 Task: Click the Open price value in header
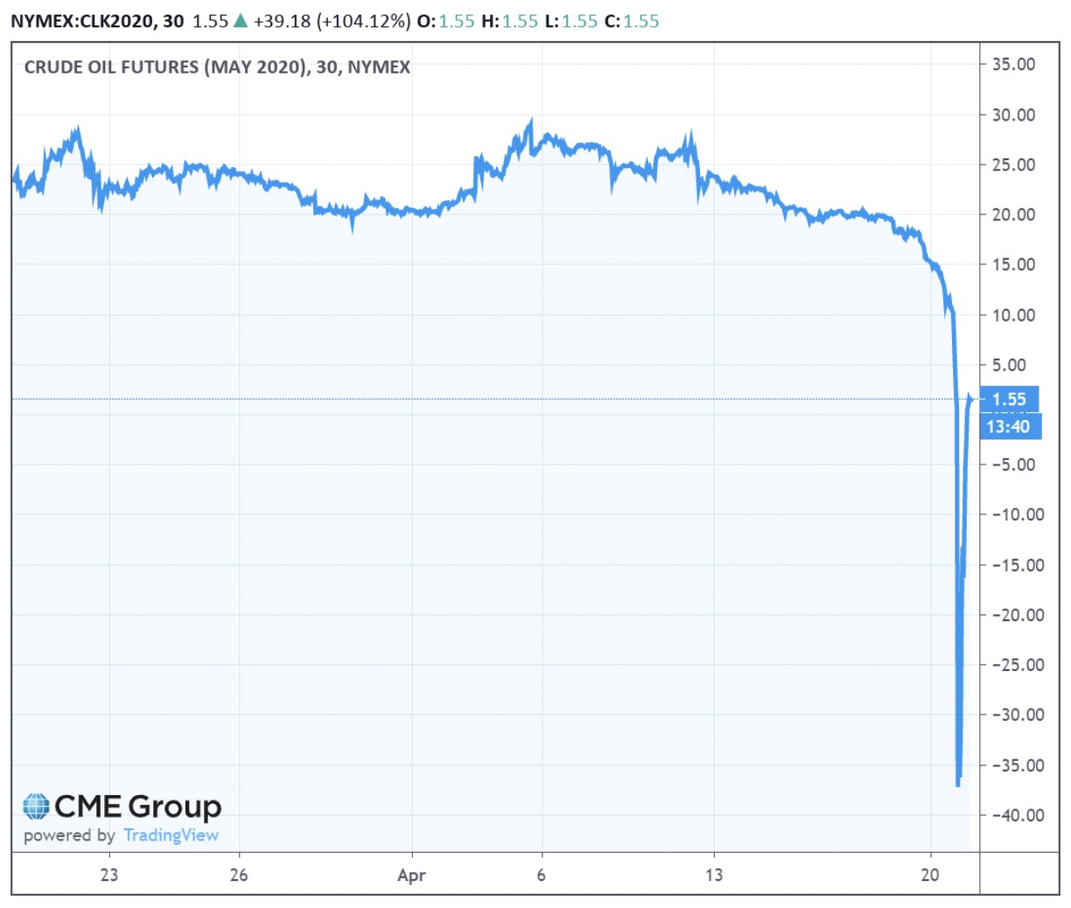(456, 21)
